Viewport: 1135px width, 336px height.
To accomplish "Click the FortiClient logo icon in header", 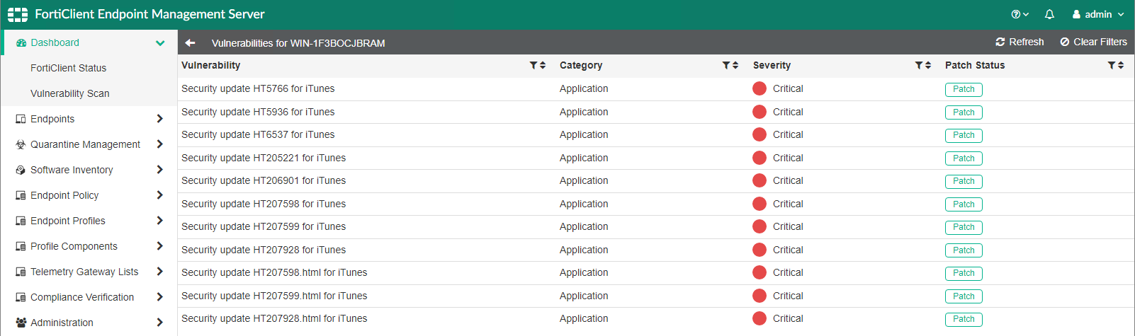I will [18, 14].
